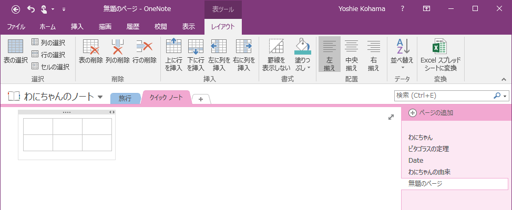Click 行の選択 (select rows)
This screenshot has height=210, width=512.
coord(48,55)
